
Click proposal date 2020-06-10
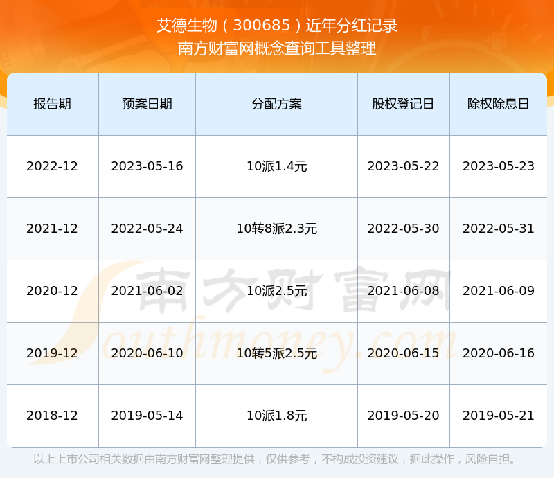click(147, 353)
